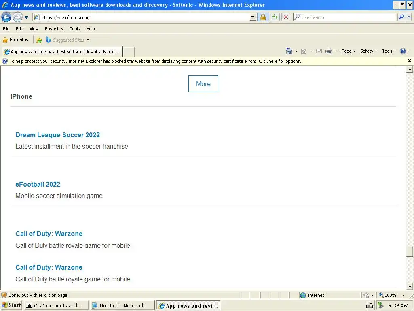Click the status bar error warning icon
The width and height of the screenshot is (414, 311).
4,295
